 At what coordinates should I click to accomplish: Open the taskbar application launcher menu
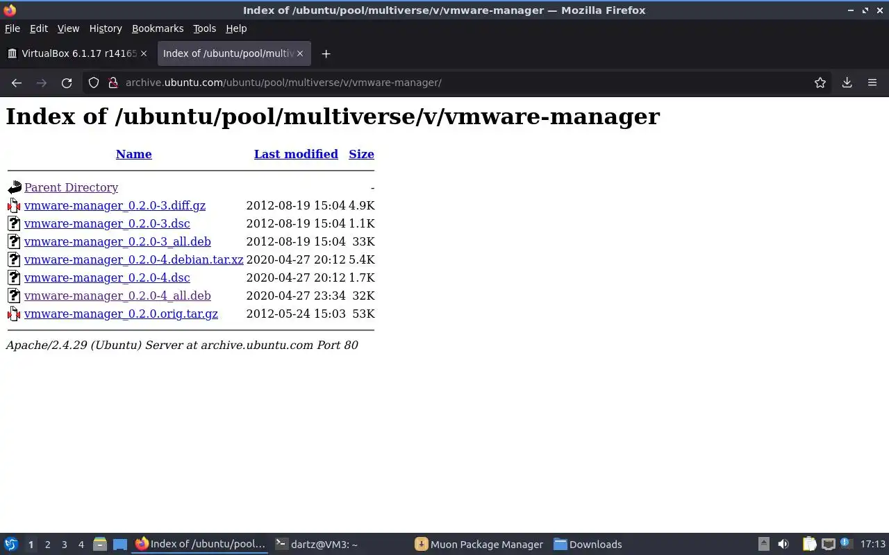(x=11, y=545)
